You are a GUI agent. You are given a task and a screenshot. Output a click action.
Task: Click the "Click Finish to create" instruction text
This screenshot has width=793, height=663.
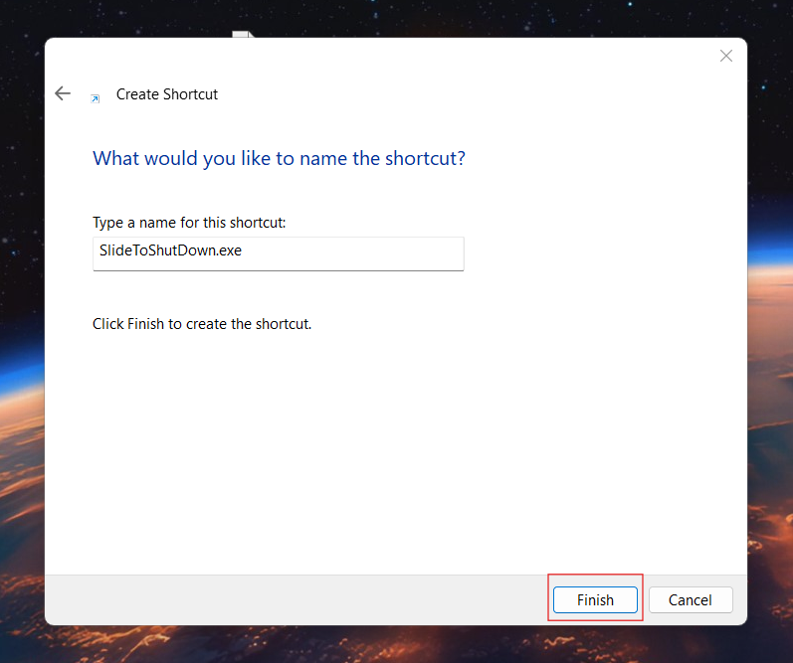[202, 324]
